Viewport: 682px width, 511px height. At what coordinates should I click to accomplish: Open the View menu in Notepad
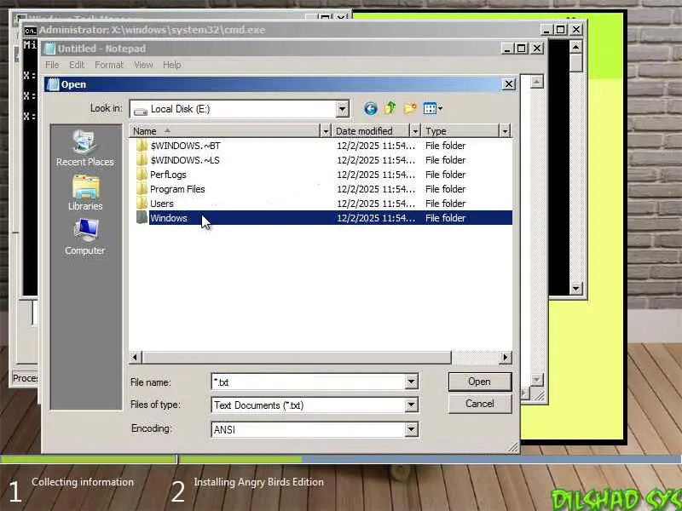point(143,65)
